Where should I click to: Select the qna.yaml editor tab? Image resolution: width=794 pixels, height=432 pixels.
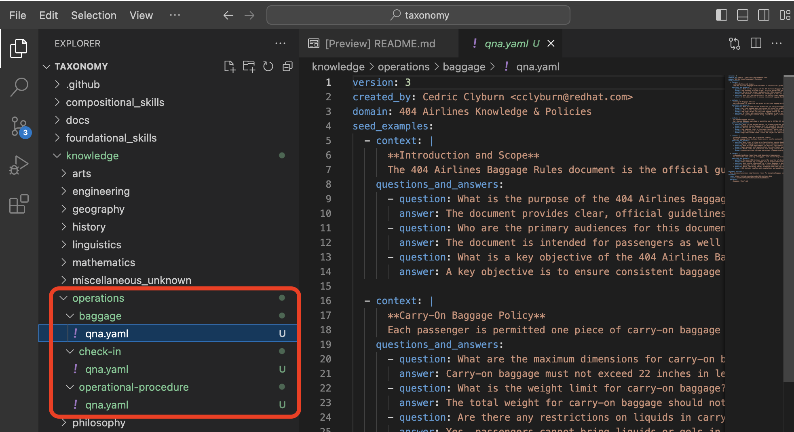510,43
